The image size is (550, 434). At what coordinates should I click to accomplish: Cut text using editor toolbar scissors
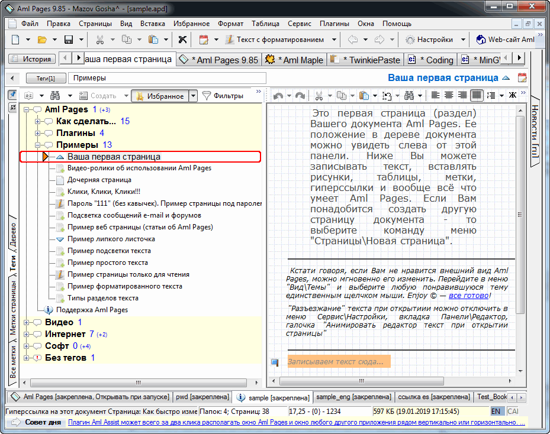point(319,95)
